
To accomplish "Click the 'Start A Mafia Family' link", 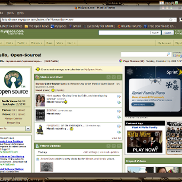I will click(145, 127).
